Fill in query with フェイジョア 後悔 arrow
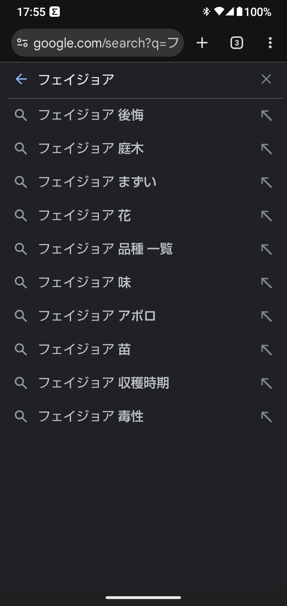Image resolution: width=287 pixels, height=606 pixels. pyautogui.click(x=266, y=116)
